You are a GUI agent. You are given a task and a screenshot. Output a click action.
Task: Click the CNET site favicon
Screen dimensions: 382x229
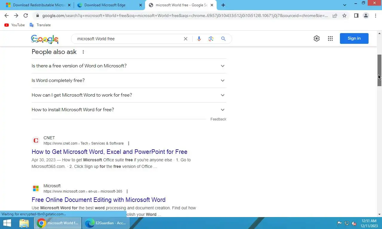coord(36,140)
